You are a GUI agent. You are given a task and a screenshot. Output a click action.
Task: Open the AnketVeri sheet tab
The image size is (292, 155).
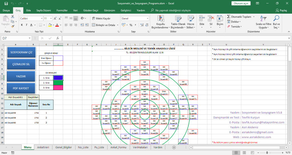[x=43, y=147]
